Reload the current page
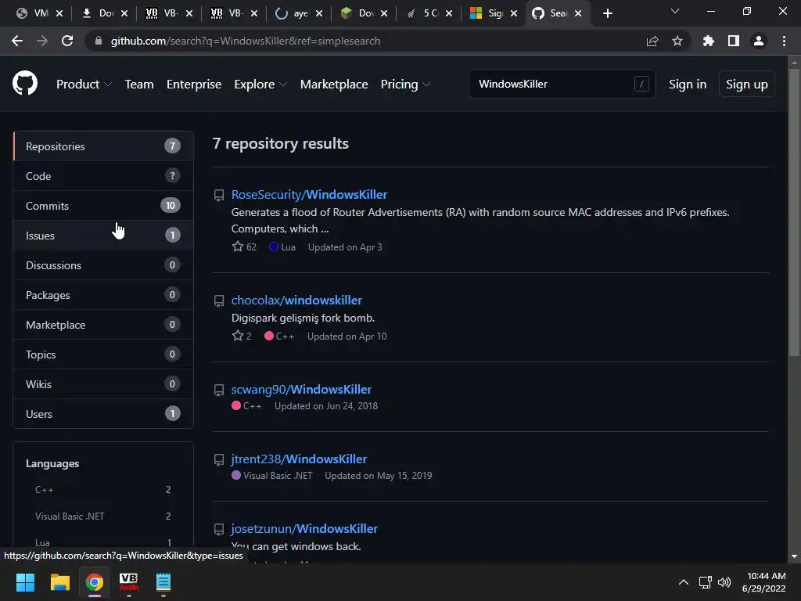This screenshot has width=801, height=601. pos(67,41)
